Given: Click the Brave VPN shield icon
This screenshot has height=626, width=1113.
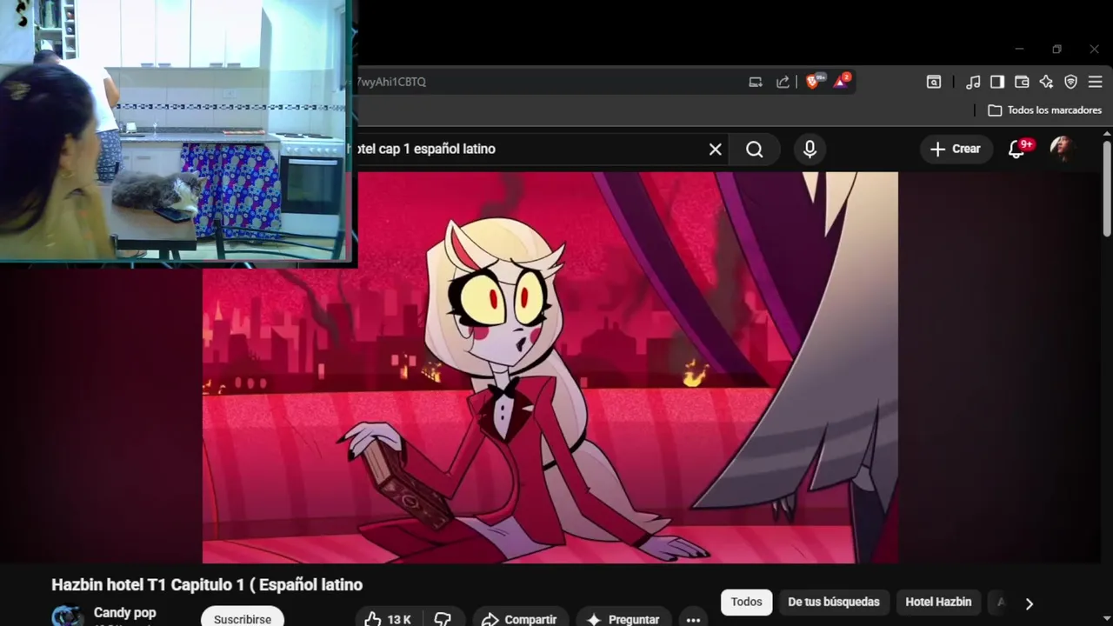Looking at the screenshot, I should [x=1071, y=82].
